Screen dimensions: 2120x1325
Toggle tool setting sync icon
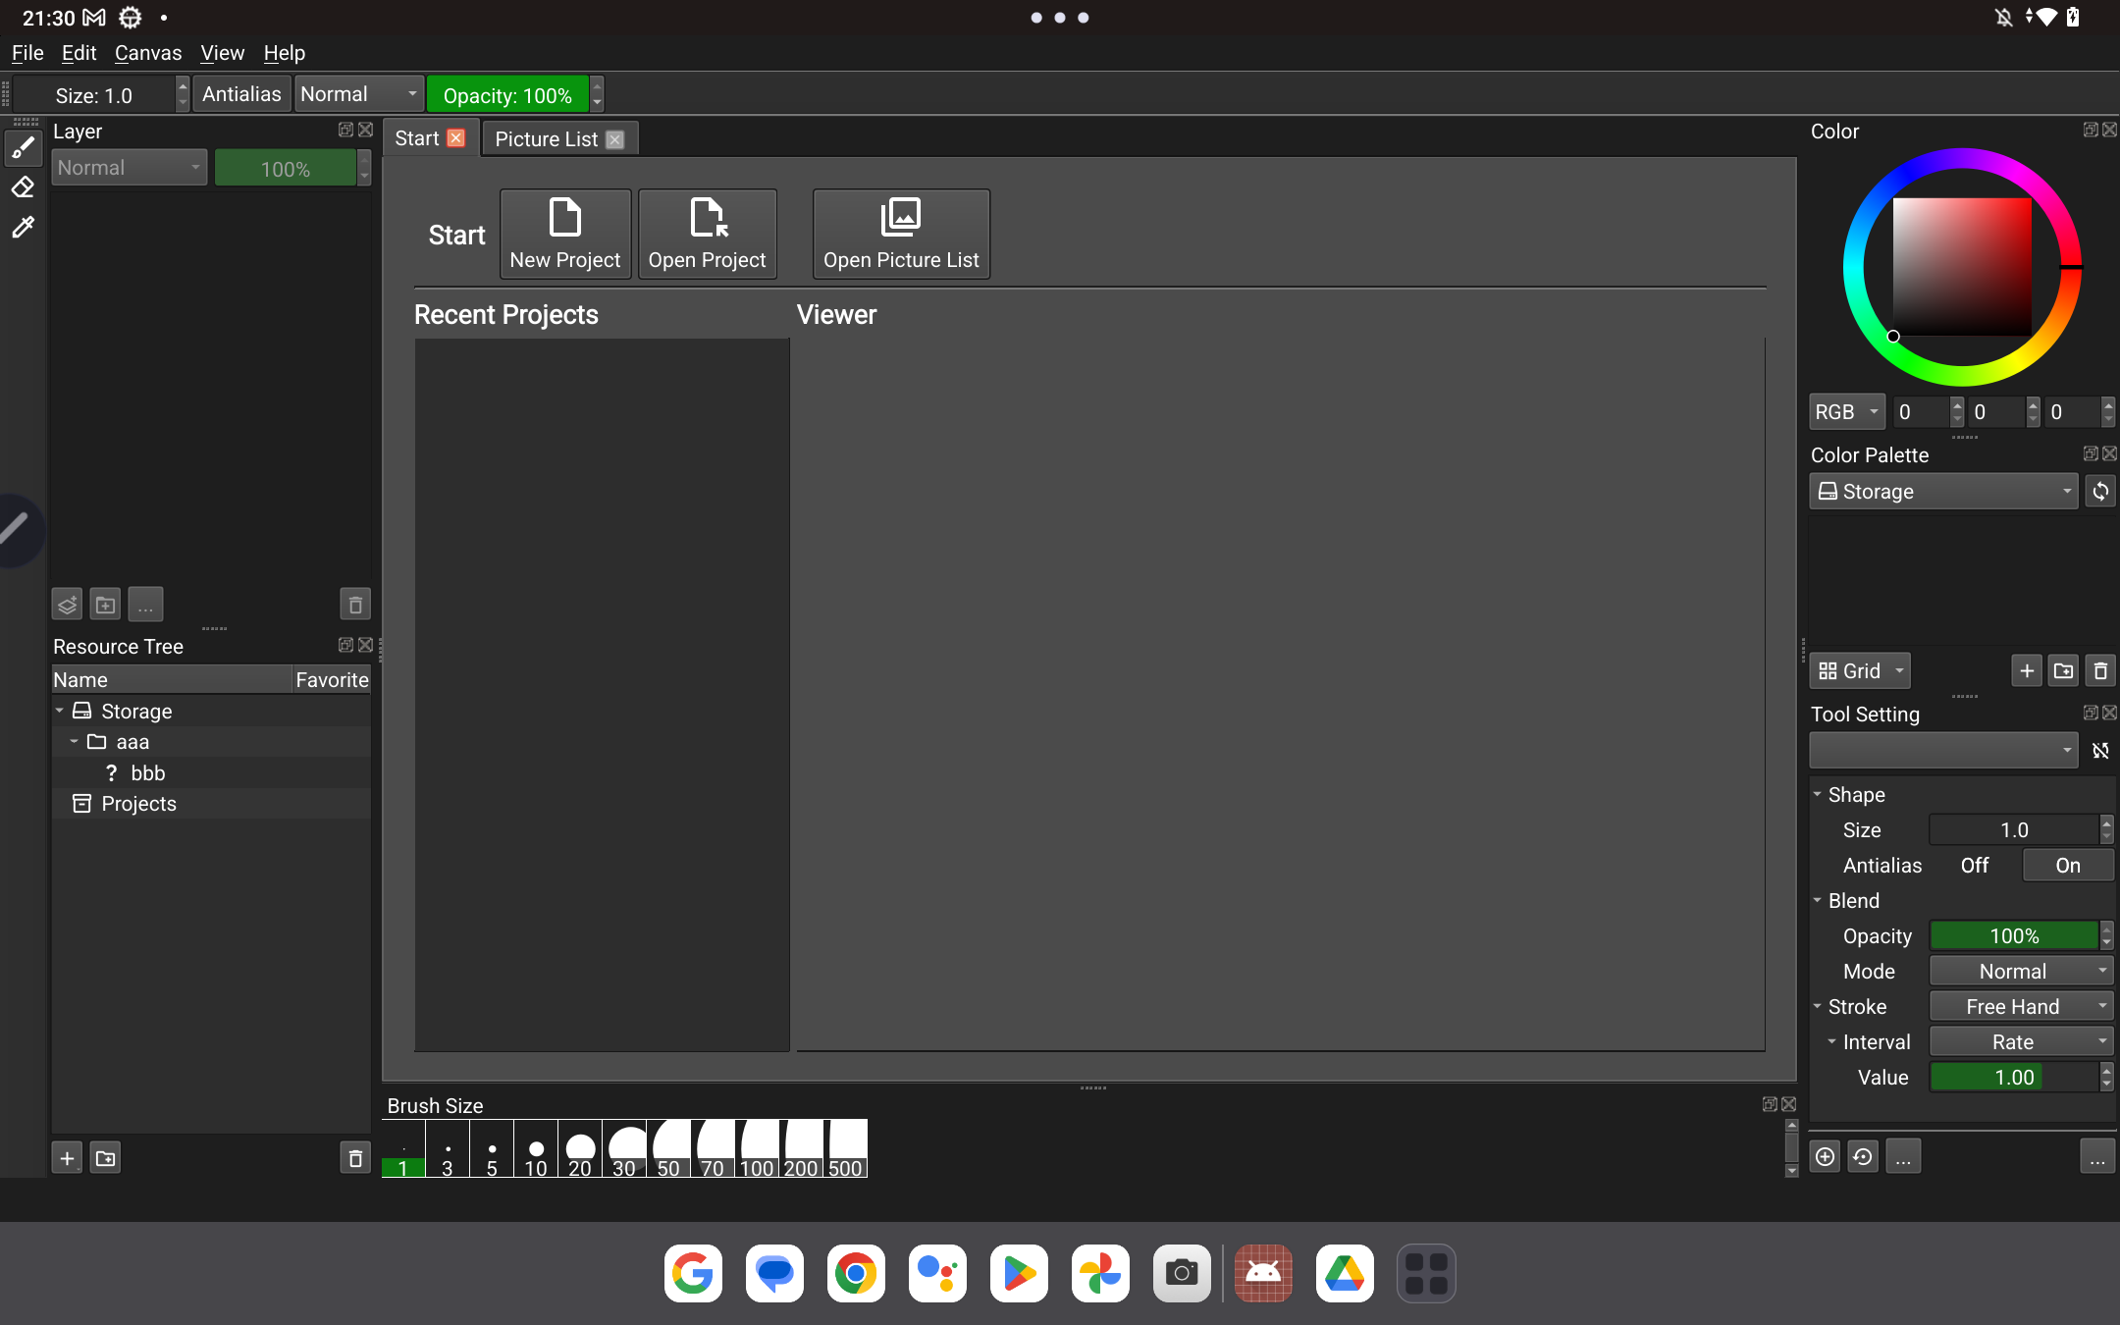2102,750
